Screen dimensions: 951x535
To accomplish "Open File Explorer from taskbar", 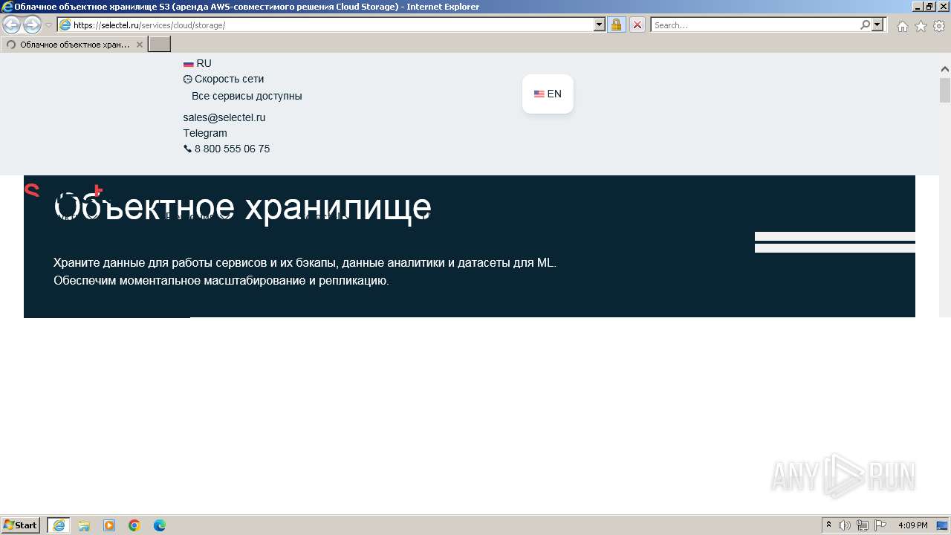I will click(x=84, y=525).
